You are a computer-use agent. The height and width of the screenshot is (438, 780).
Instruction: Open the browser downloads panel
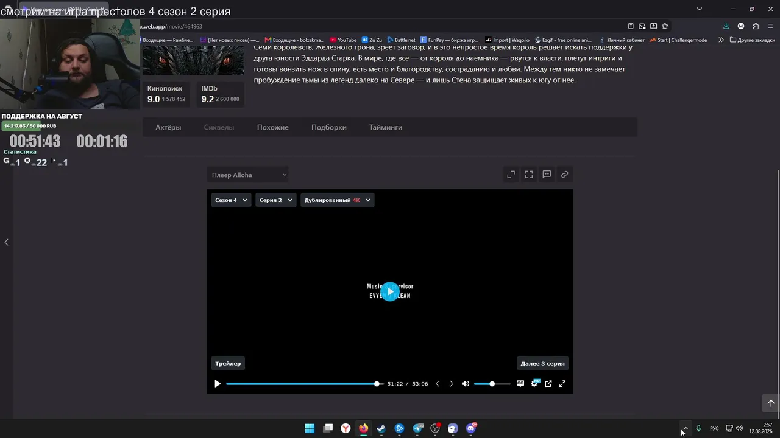726,26
